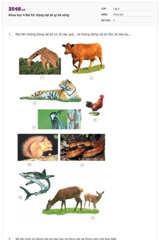Click the circled number 2 under the cow
Screen dimensions: 160x240
(x=91, y=78)
